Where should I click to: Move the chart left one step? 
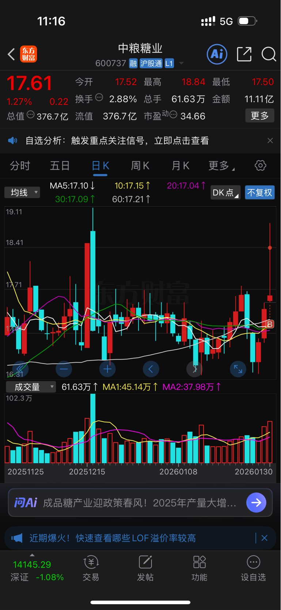click(x=151, y=369)
